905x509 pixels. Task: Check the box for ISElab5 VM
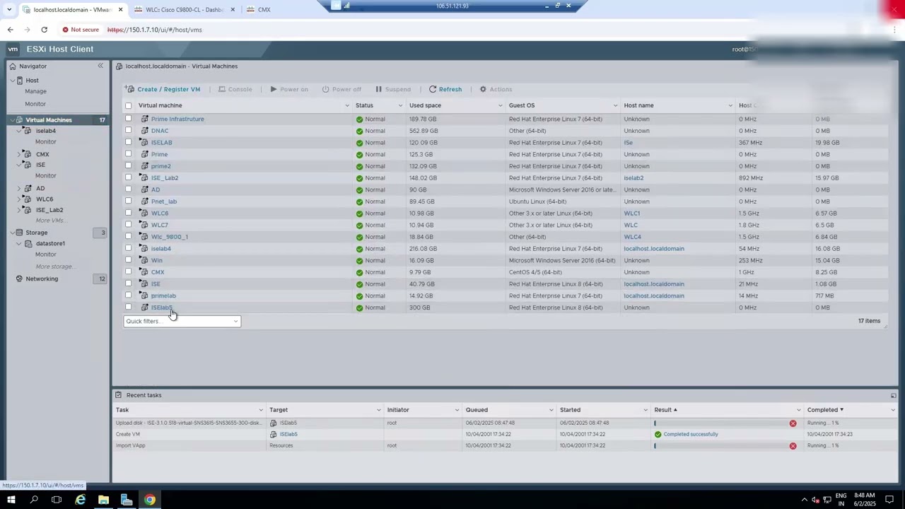[x=128, y=308]
